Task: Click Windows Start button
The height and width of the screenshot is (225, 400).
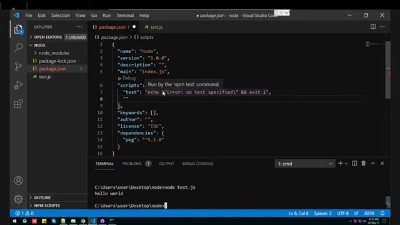Action: point(15,221)
